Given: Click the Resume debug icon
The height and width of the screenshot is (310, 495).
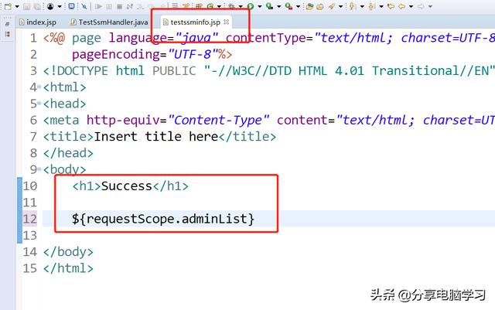Looking at the screenshot, I should 98,6.
